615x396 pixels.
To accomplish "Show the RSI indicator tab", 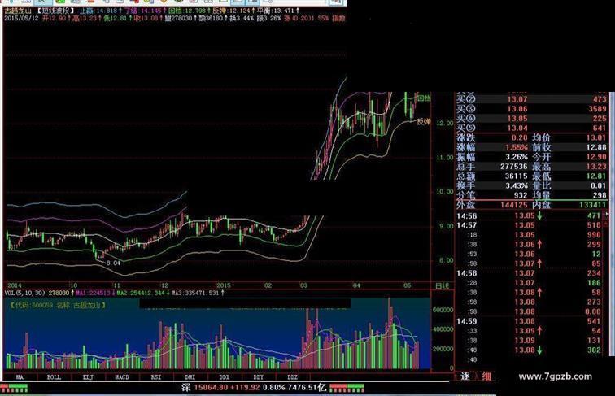I will [x=155, y=377].
